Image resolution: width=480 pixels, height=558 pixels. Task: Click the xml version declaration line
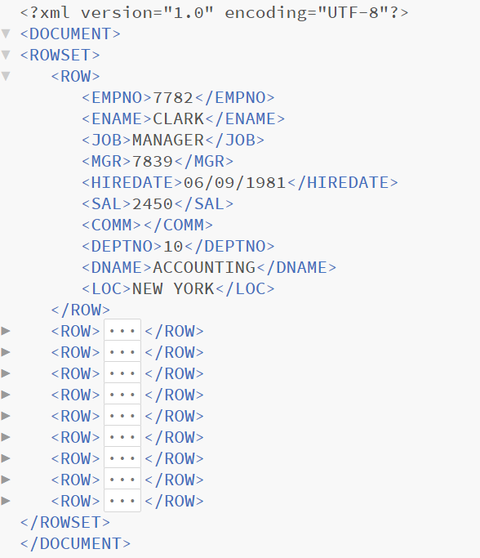point(215,13)
